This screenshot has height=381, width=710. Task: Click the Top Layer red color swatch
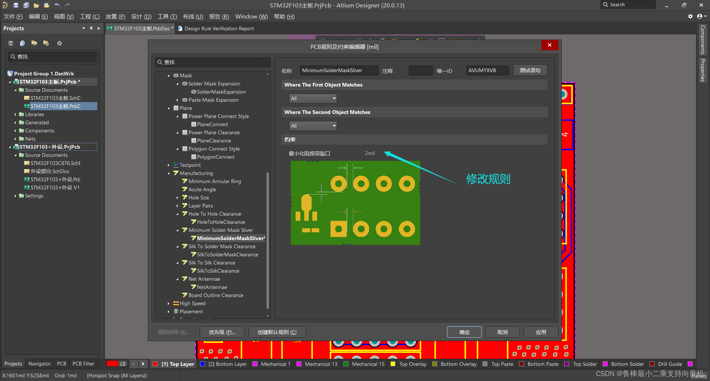pos(155,364)
